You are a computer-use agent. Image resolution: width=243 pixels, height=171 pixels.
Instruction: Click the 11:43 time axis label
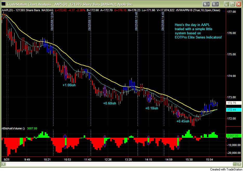pos(88,160)
